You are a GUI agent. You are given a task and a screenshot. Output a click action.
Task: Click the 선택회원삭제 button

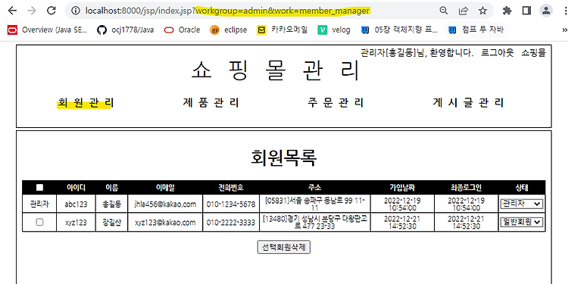[284, 248]
